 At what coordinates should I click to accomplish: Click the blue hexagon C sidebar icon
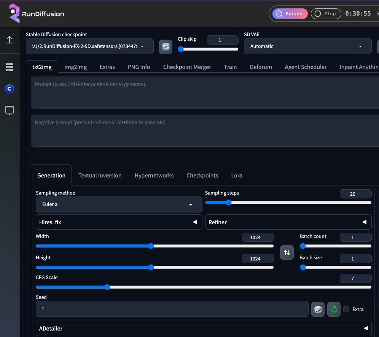pos(10,89)
